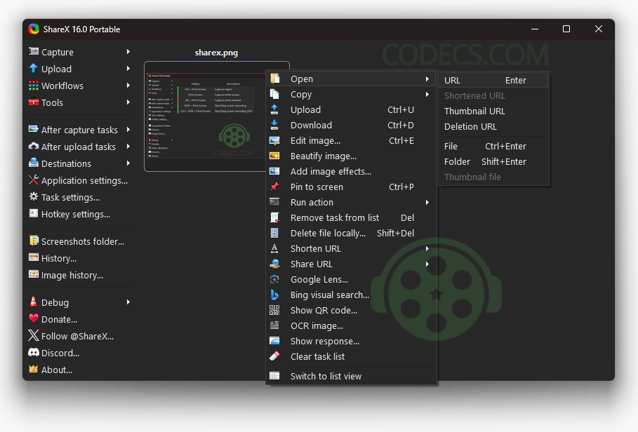Expand the Destinations submenu arrow
The width and height of the screenshot is (638, 432).
pyautogui.click(x=128, y=163)
